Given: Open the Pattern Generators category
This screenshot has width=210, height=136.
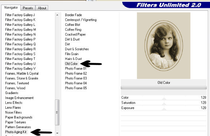Looking at the screenshot, I should click(x=18, y=127).
